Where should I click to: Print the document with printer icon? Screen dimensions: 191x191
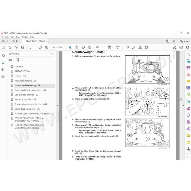tap(23, 47)
